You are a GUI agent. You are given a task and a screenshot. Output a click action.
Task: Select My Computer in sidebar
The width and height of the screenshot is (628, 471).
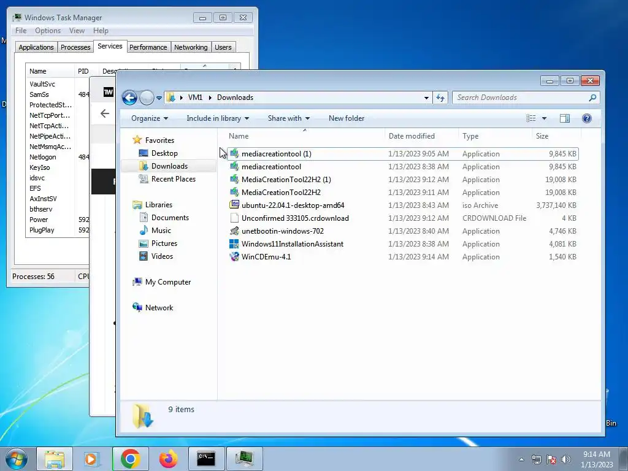168,282
